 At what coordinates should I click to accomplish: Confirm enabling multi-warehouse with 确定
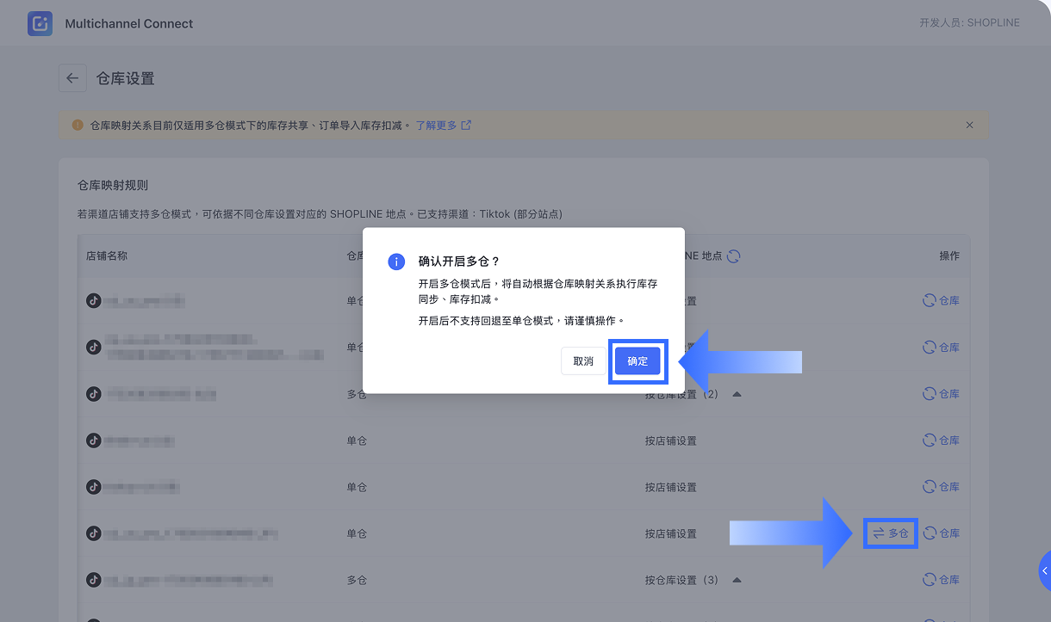(x=637, y=361)
